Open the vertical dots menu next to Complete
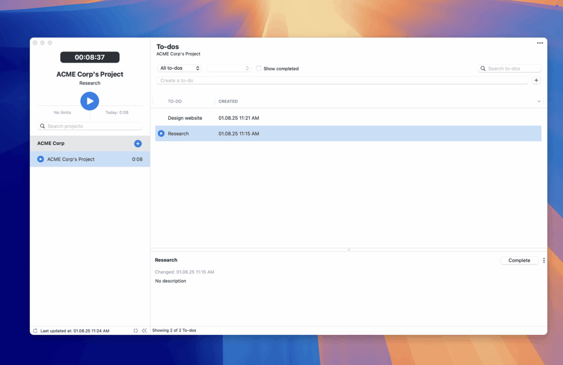The image size is (563, 365). (544, 260)
